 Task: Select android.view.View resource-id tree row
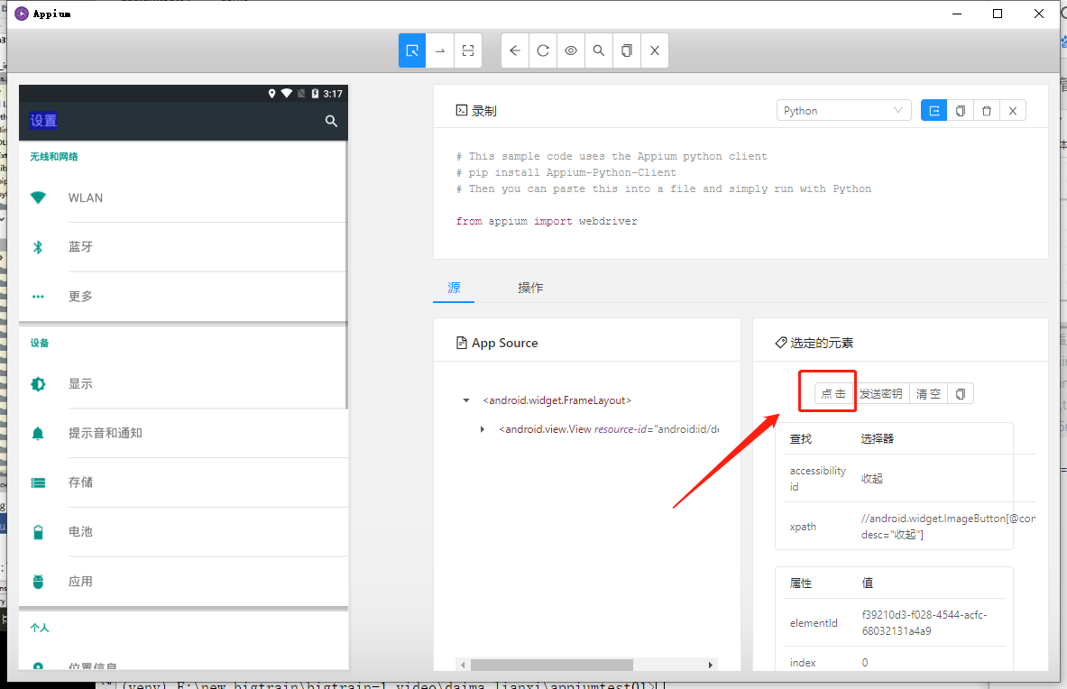609,429
